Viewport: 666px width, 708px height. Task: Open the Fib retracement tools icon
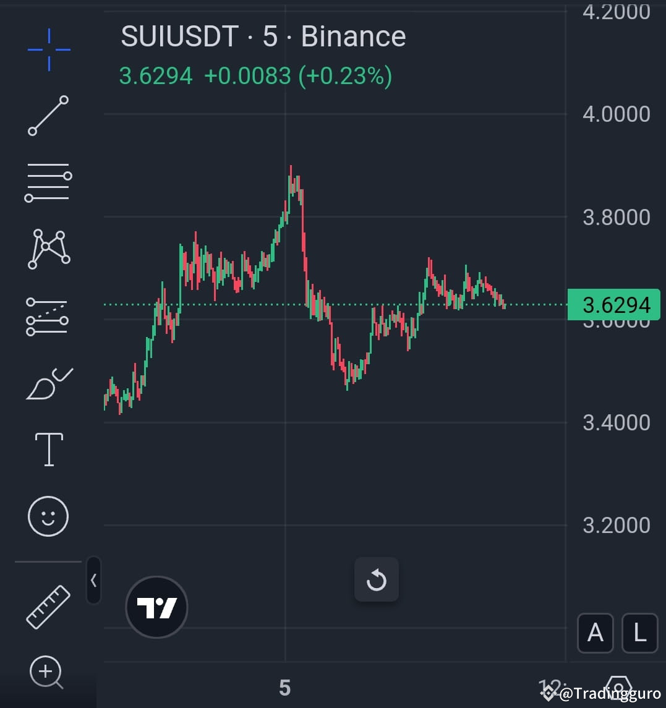pos(48,181)
